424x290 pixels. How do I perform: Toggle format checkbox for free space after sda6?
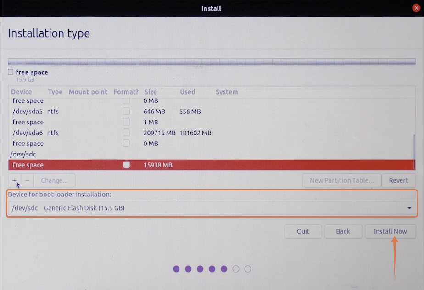pos(126,143)
